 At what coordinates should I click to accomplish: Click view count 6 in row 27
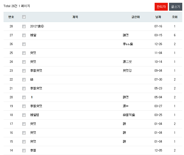(175, 35)
